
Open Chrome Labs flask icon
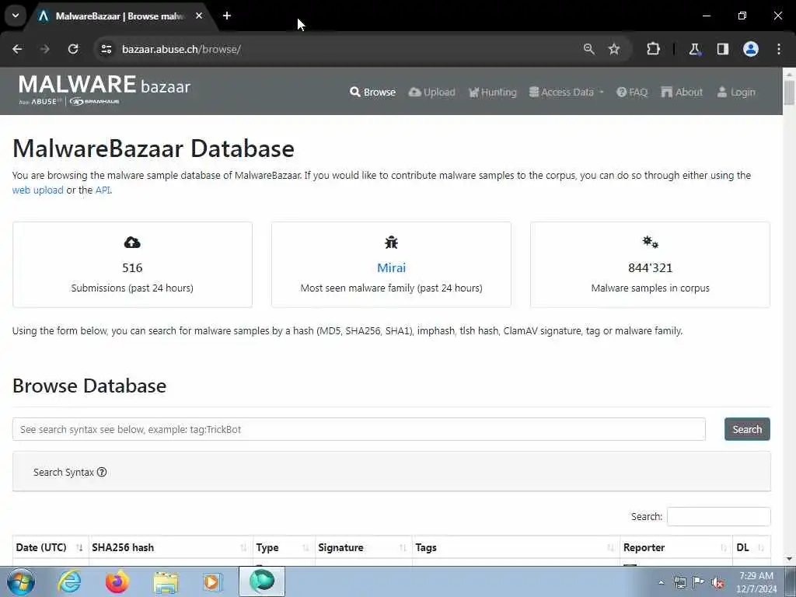click(x=694, y=49)
